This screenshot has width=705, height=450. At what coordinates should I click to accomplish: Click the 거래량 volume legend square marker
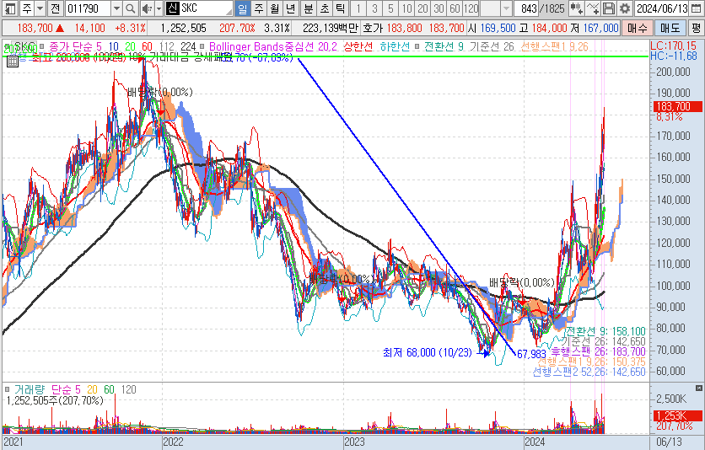click(8, 389)
